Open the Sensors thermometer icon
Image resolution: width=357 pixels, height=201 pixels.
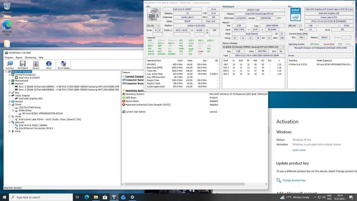(x=36, y=65)
